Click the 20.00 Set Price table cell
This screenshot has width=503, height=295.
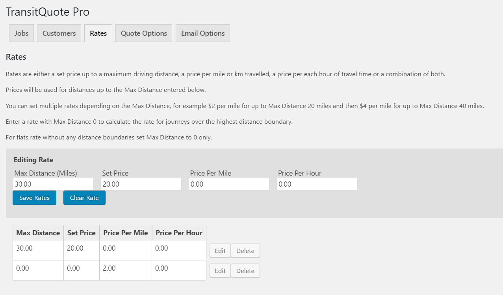pyautogui.click(x=82, y=250)
